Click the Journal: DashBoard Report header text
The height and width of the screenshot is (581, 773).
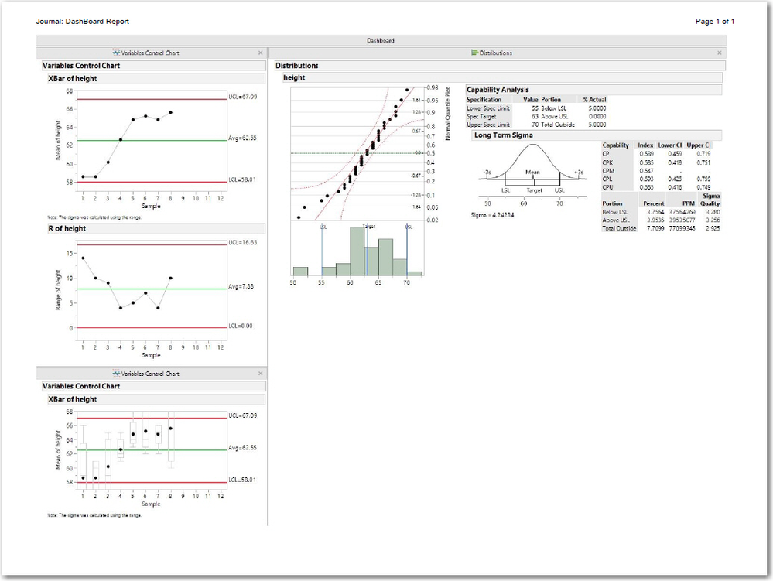(x=84, y=21)
